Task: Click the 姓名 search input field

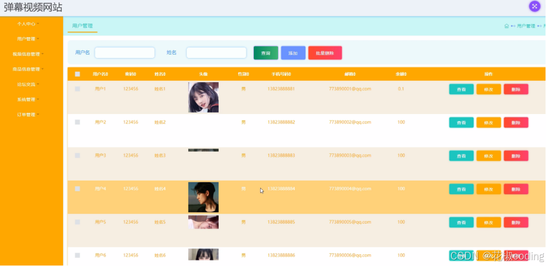Action: 216,53
